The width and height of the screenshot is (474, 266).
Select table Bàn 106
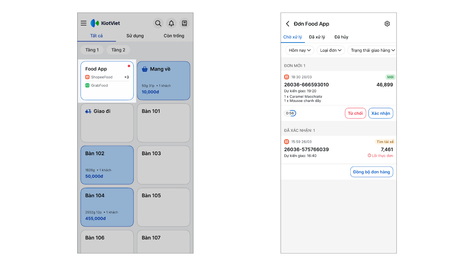click(107, 241)
